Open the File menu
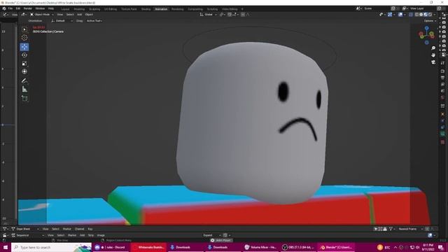Image resolution: width=448 pixels, height=252 pixels. [x=10, y=8]
